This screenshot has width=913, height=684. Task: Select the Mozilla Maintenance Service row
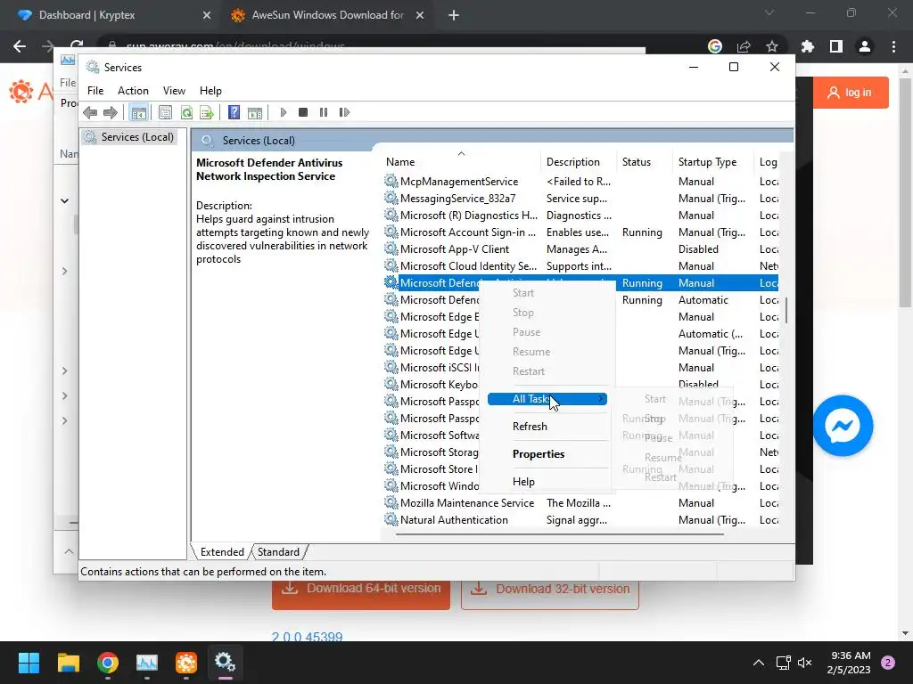(x=580, y=503)
